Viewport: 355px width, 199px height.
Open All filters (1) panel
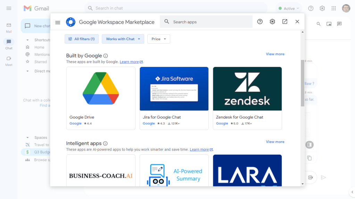pyautogui.click(x=82, y=39)
